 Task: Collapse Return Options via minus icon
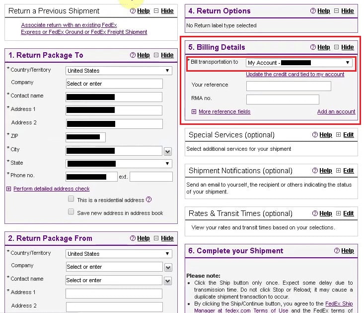336,11
